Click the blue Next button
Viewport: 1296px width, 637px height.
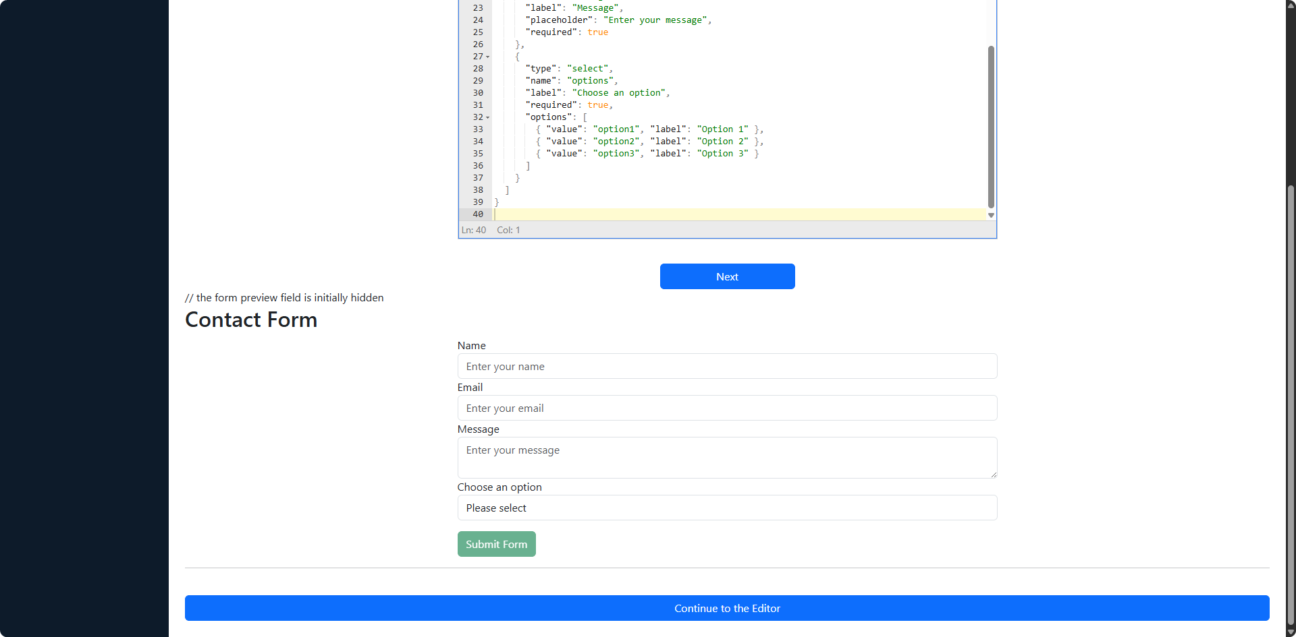(x=727, y=276)
